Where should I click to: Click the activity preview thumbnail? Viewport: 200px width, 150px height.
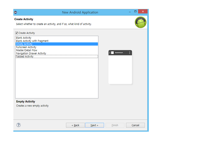[x=120, y=67]
